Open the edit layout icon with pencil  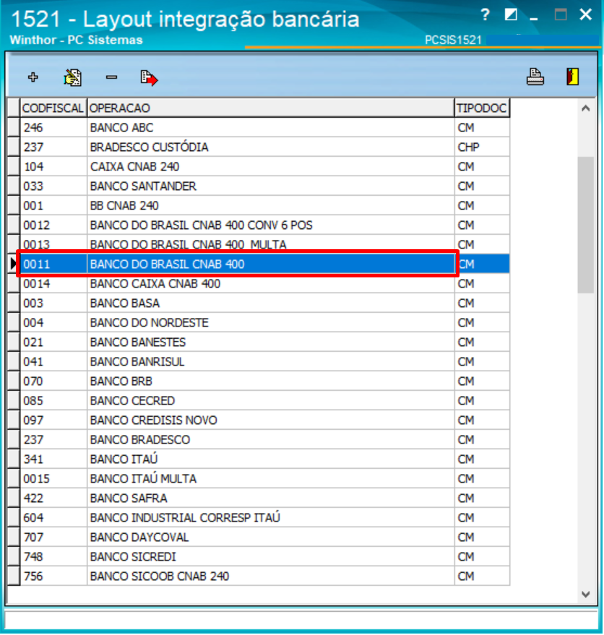coord(72,77)
